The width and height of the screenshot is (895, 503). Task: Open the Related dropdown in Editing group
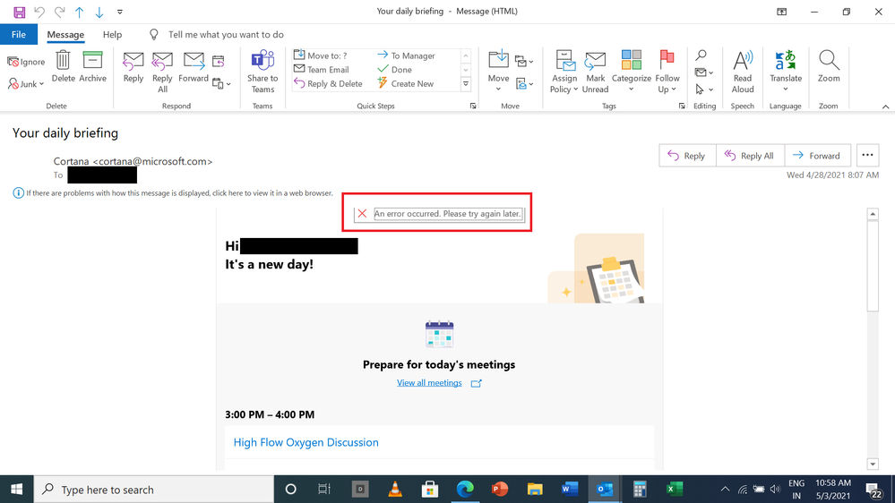tap(704, 72)
